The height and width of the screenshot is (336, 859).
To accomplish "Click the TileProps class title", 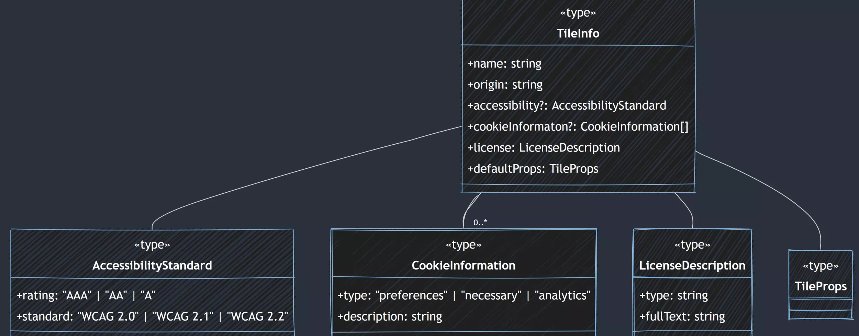I will tap(821, 286).
